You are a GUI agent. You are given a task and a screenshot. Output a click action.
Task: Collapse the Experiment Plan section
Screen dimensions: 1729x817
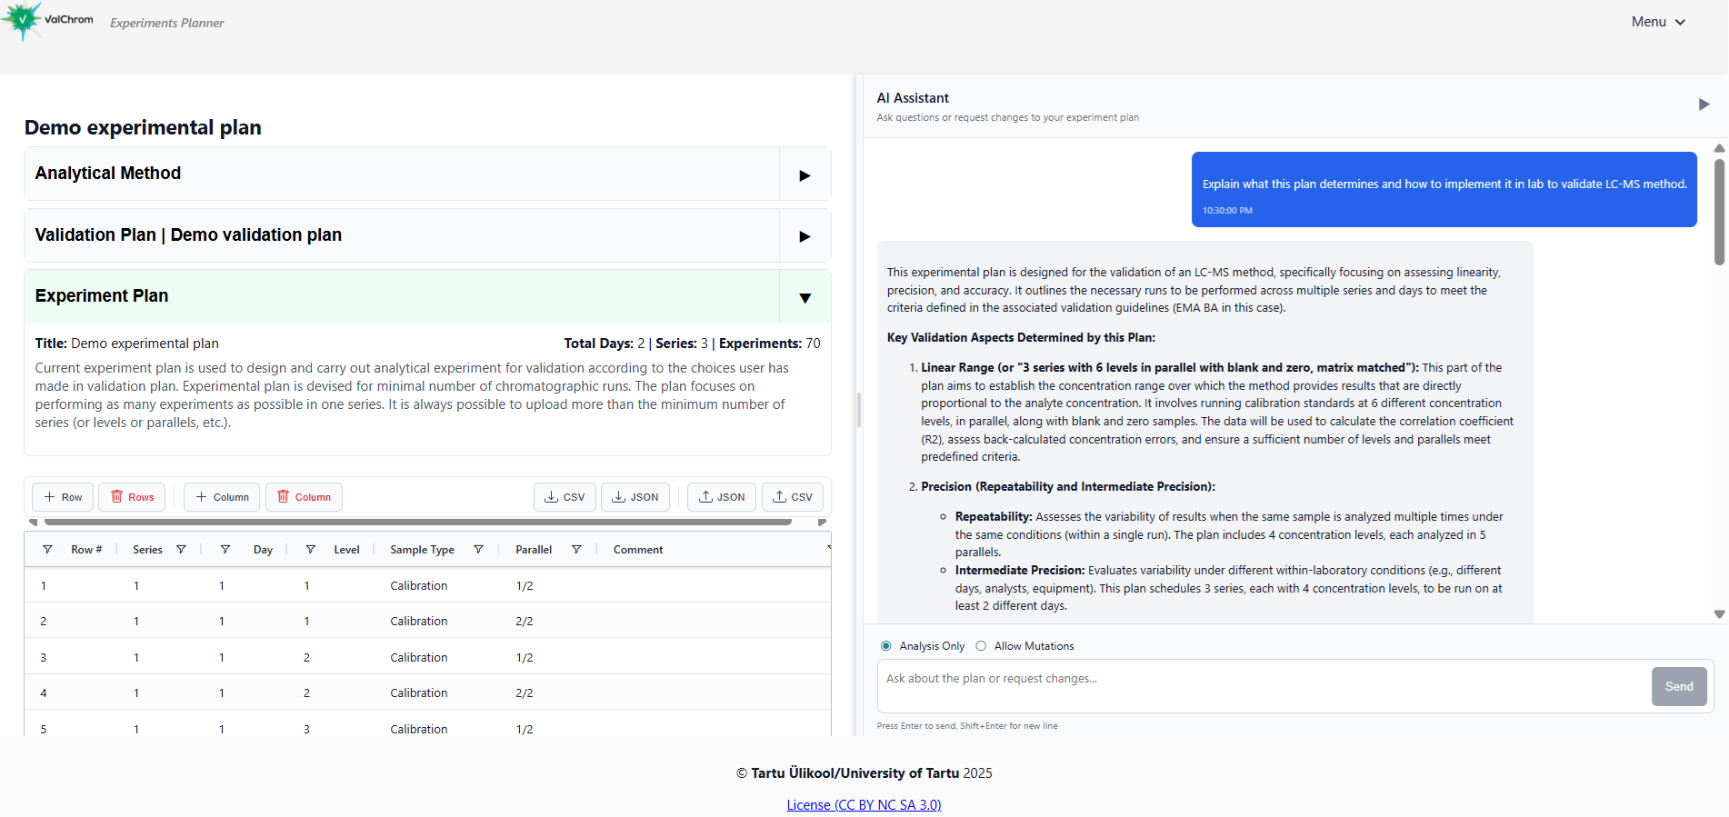[805, 297]
